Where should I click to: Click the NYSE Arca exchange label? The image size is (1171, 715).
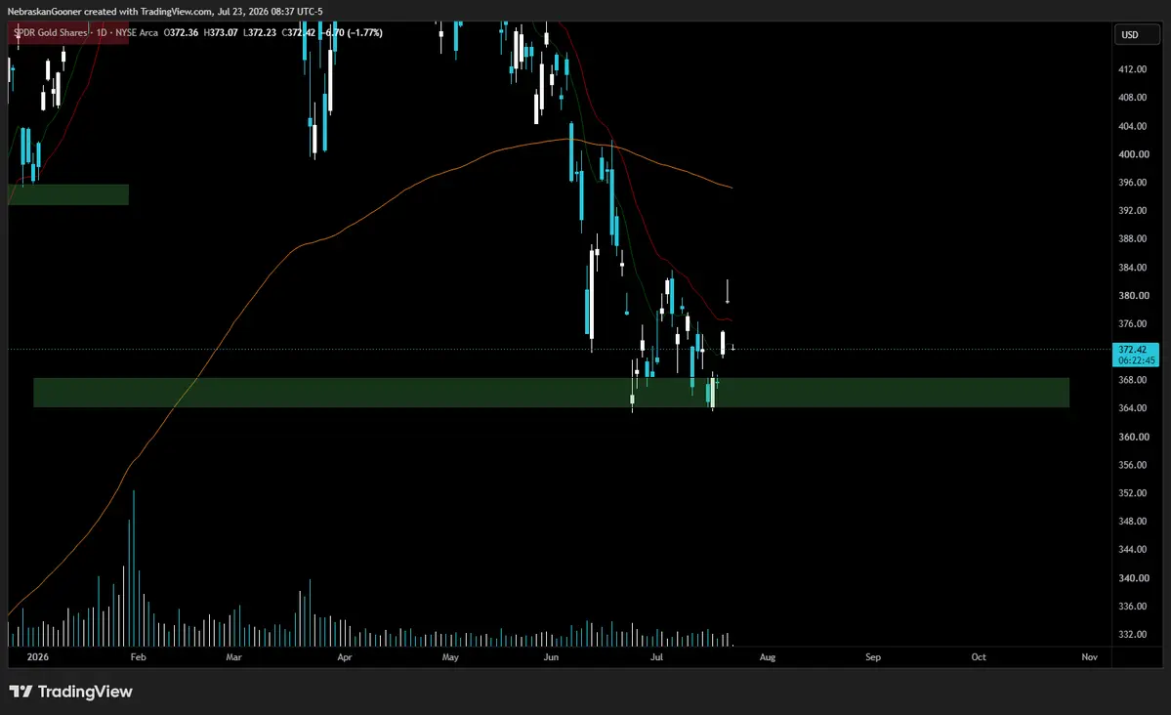click(x=137, y=33)
